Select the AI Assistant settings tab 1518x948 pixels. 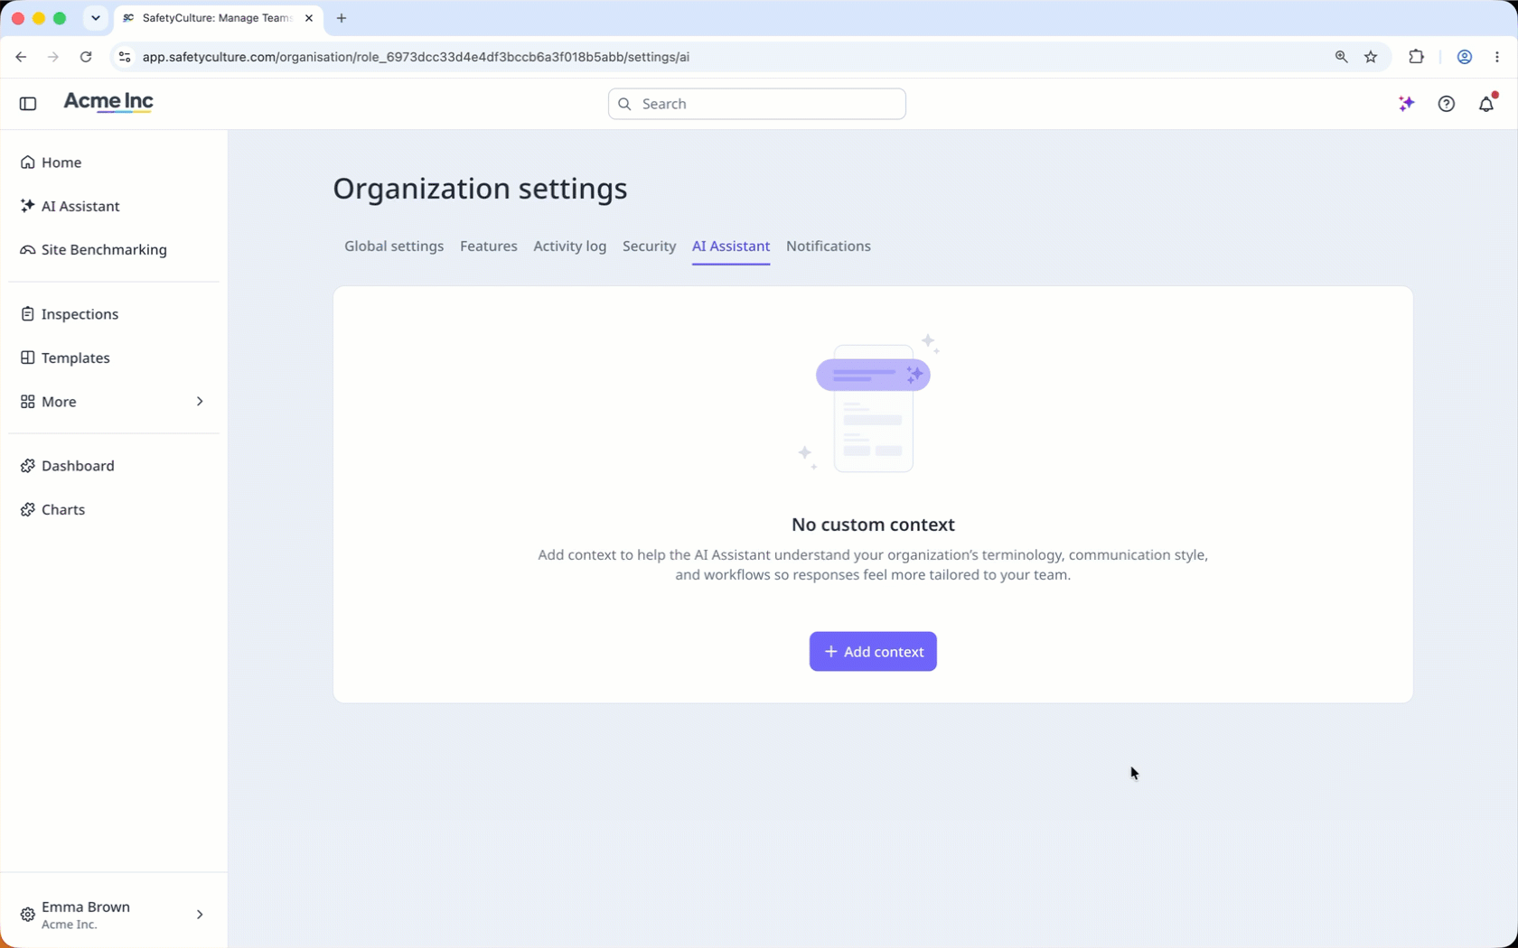pos(731,246)
